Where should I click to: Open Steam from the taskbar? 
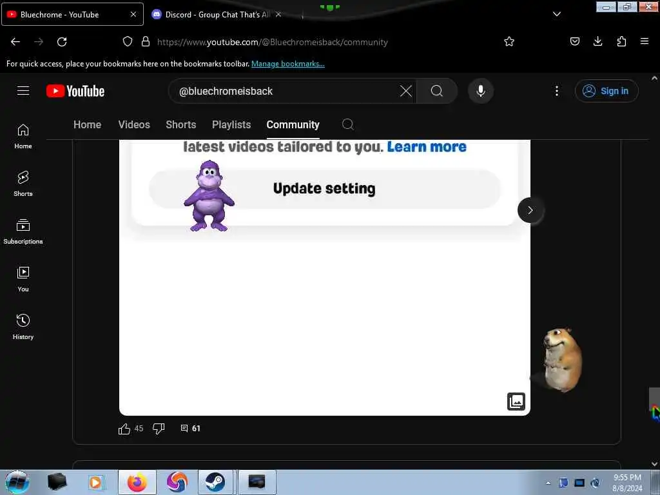pyautogui.click(x=215, y=482)
